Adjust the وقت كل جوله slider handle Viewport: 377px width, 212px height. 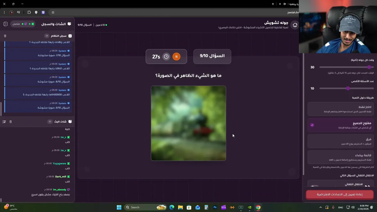click(x=369, y=67)
